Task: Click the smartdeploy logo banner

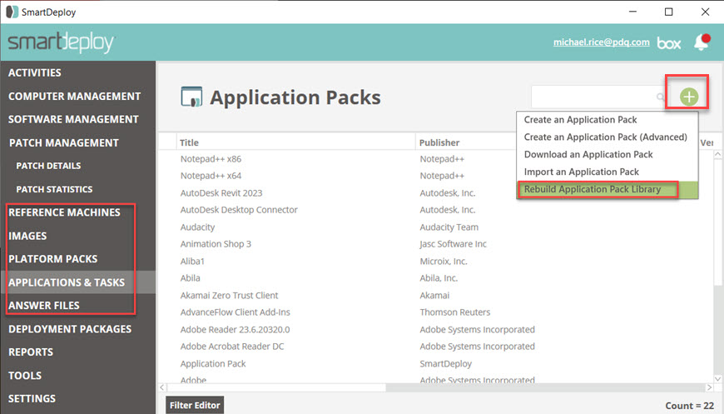Action: tap(61, 42)
